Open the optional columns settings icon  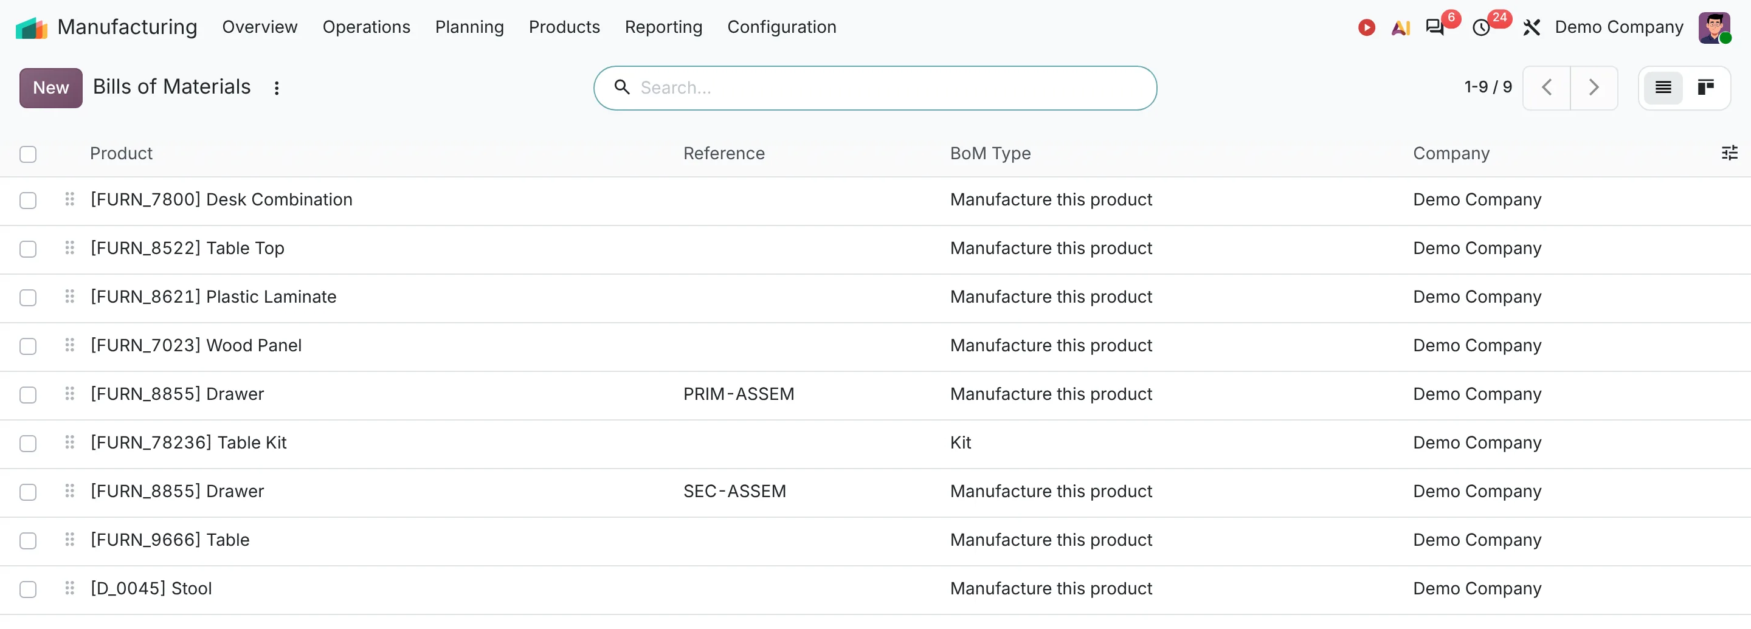pyautogui.click(x=1729, y=153)
